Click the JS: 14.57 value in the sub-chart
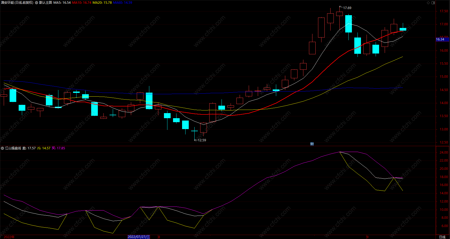The image size is (450, 239). [44, 148]
